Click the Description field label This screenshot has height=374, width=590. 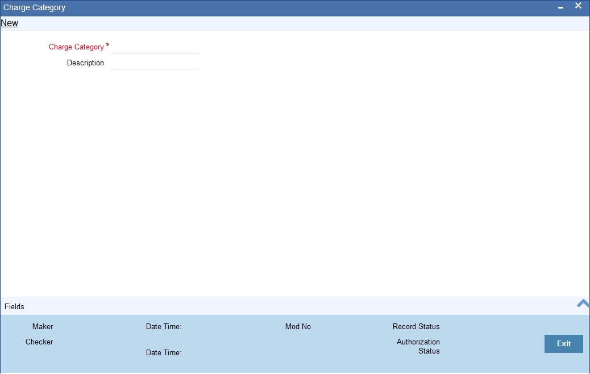coord(85,63)
